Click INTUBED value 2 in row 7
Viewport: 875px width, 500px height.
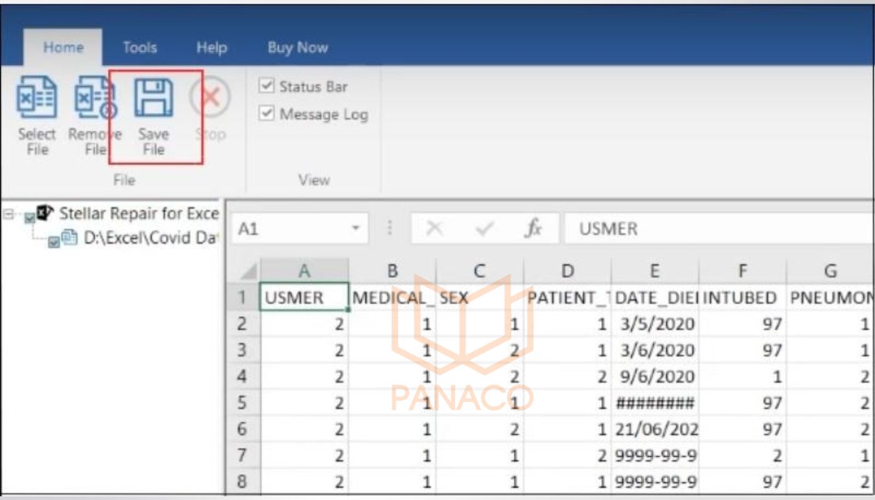(742, 455)
